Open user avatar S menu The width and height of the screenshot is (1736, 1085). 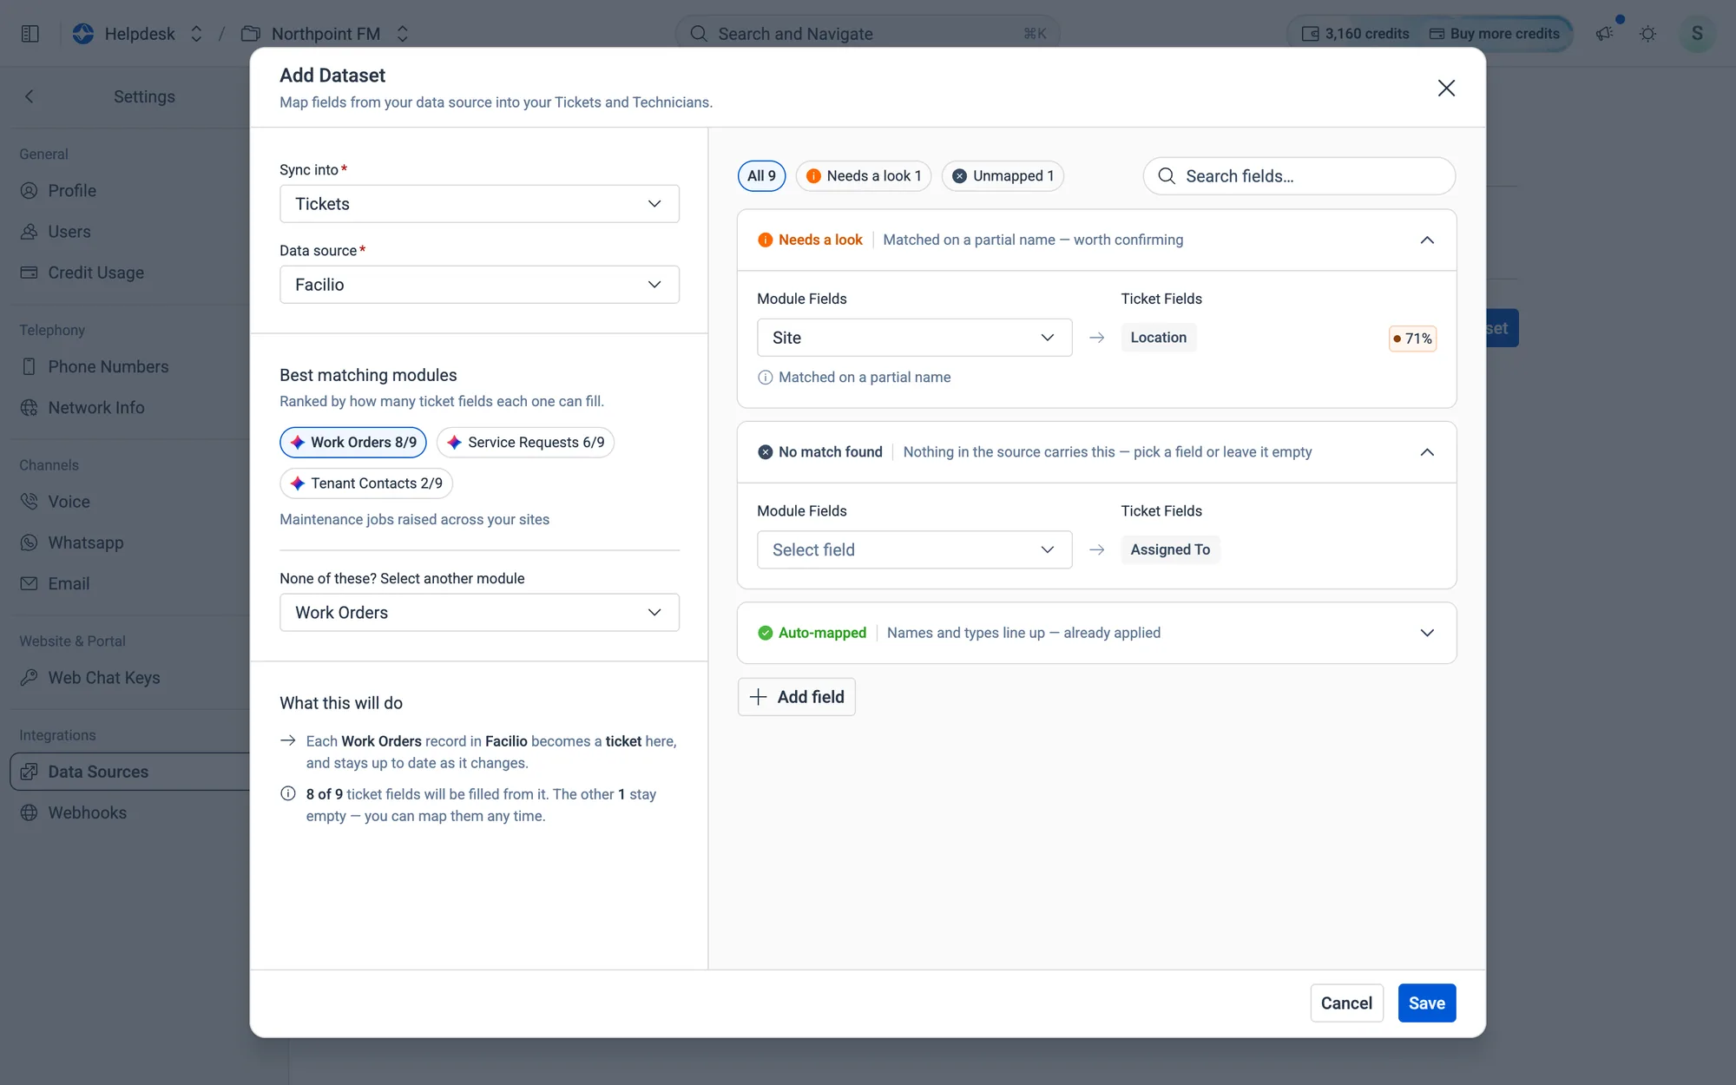(1697, 34)
